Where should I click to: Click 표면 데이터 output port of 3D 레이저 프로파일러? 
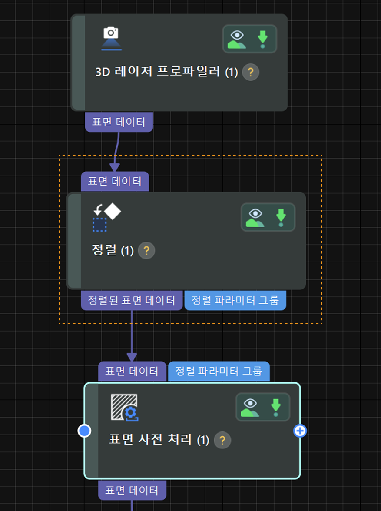coord(119,122)
